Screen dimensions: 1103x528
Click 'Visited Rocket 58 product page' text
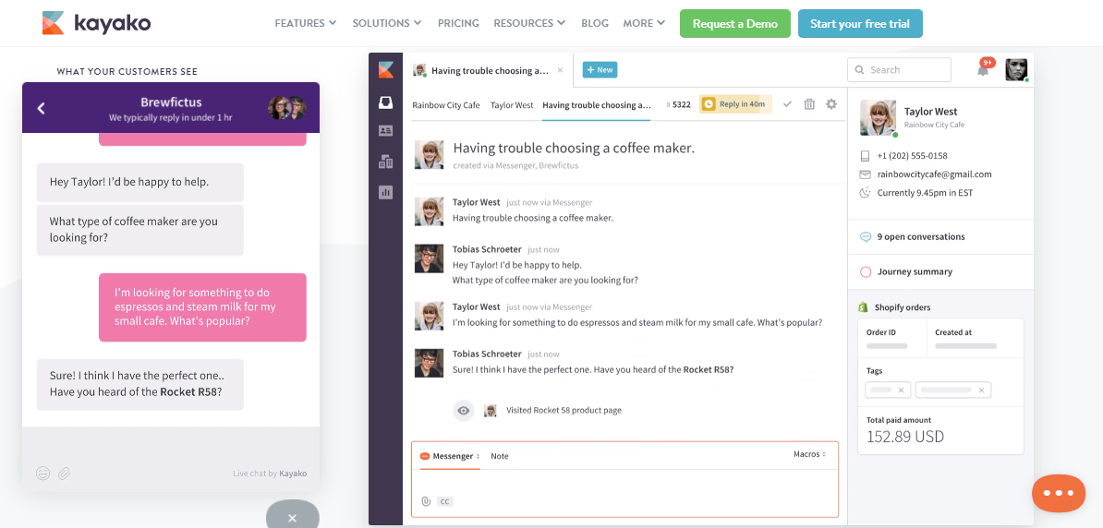(564, 411)
